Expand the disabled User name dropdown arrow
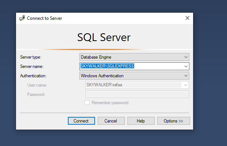 [186, 85]
